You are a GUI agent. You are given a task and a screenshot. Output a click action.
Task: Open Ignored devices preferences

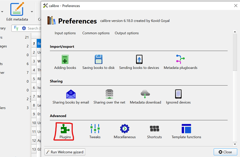click(178, 97)
